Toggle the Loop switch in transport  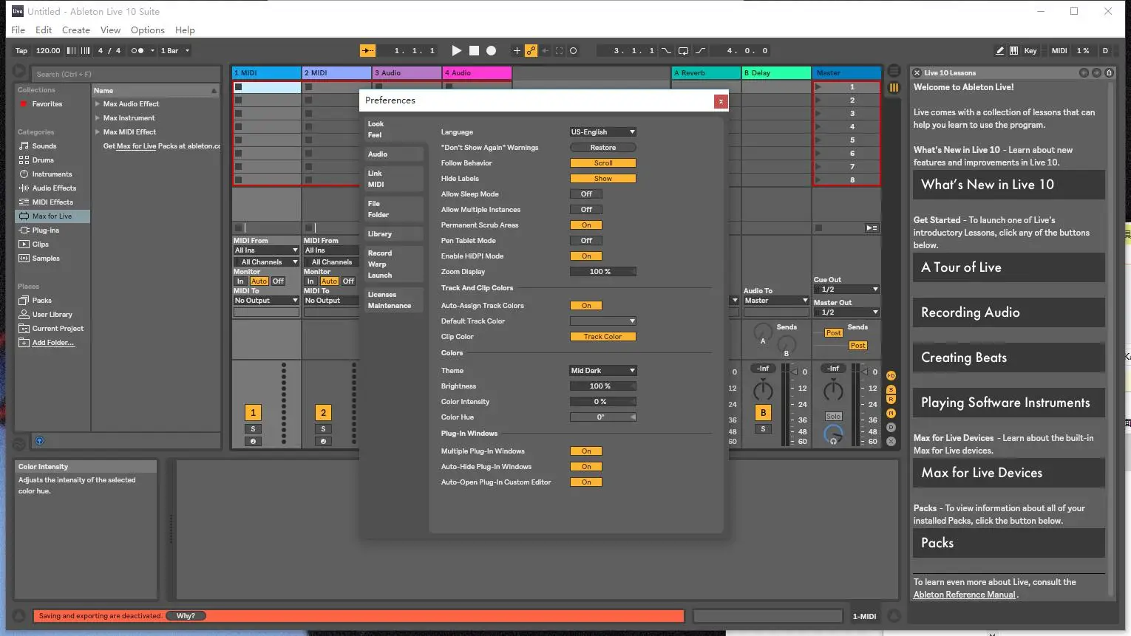(x=683, y=50)
